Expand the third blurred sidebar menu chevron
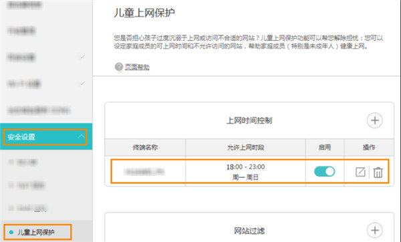The width and height of the screenshot is (401, 242). 82,57
